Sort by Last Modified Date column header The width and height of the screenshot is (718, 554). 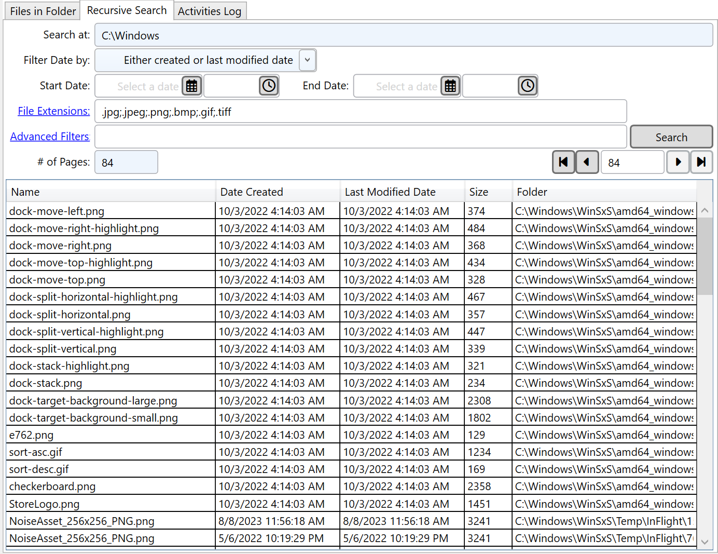click(x=402, y=192)
